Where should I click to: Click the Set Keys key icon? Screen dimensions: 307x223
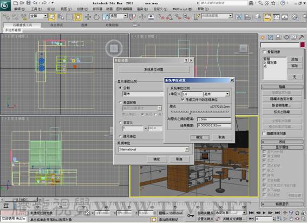(190, 216)
